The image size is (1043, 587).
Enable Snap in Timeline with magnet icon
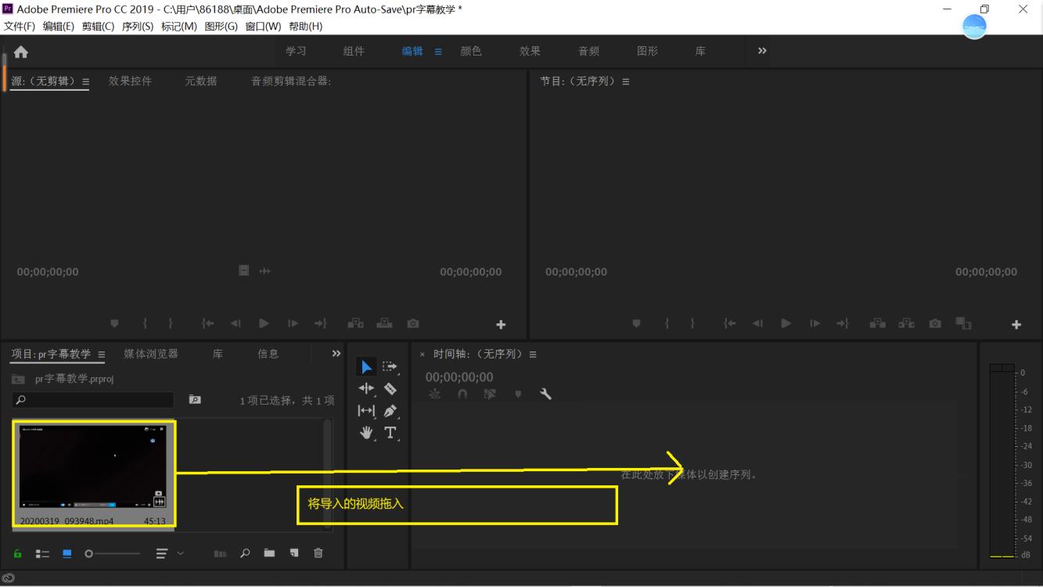click(x=462, y=394)
